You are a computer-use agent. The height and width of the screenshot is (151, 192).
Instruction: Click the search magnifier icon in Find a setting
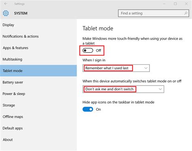tap(186, 13)
